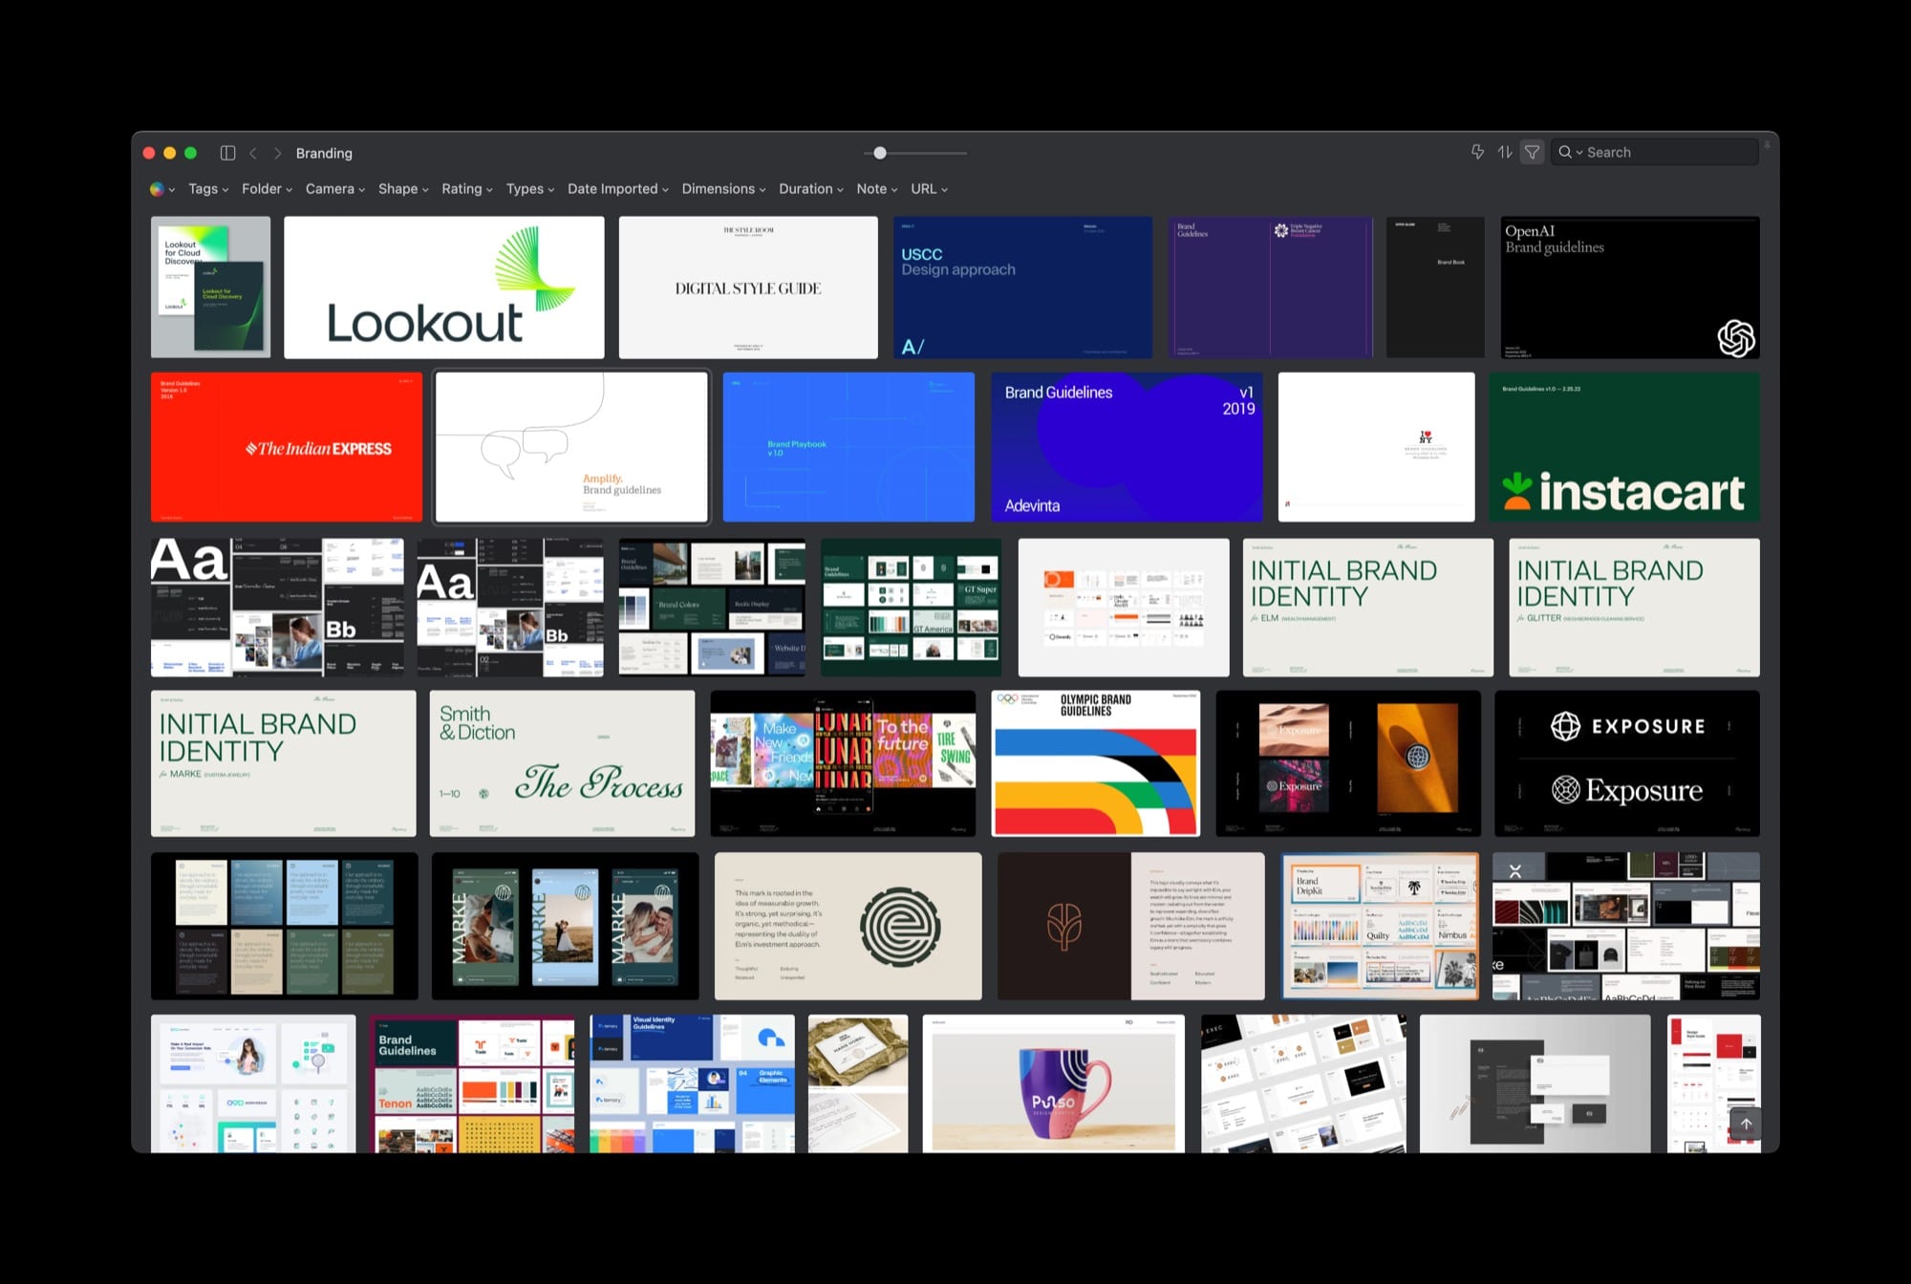The width and height of the screenshot is (1911, 1284).
Task: Select the Lookout logo thumbnail
Action: click(x=444, y=288)
